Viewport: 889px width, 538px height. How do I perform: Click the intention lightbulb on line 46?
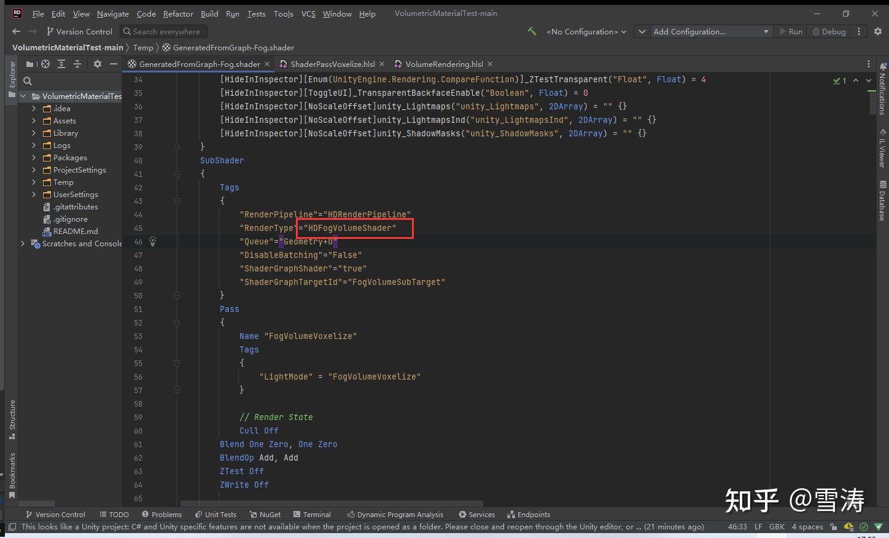[153, 241]
